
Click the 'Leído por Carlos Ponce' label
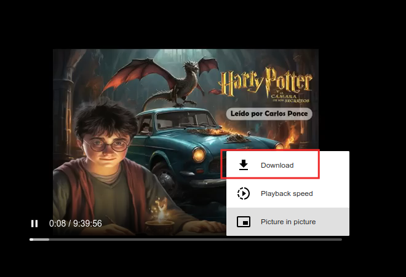click(x=269, y=114)
